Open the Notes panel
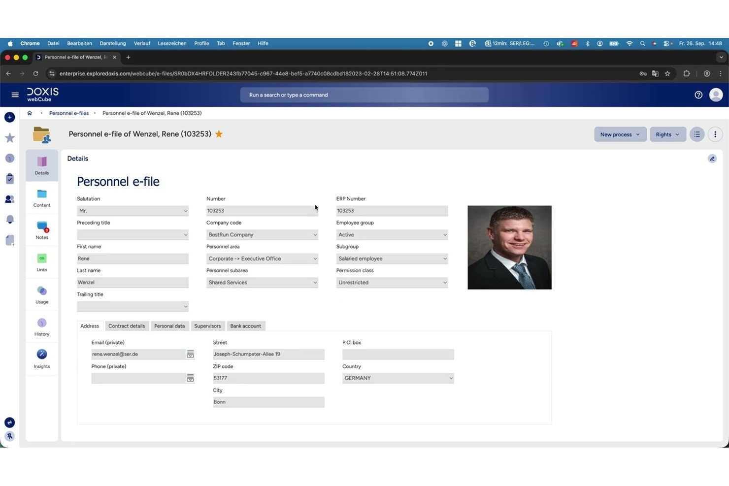The width and height of the screenshot is (729, 486). point(42,230)
